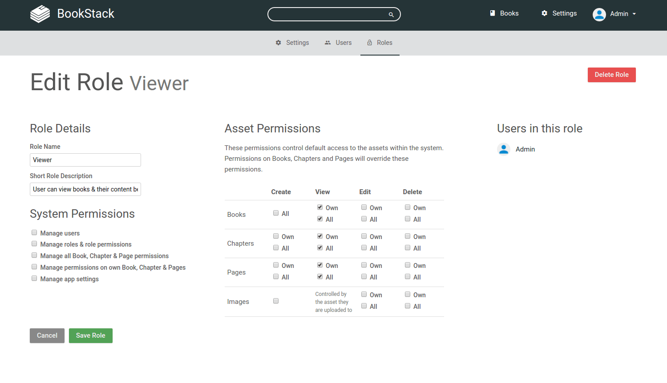This screenshot has height=383, width=667.
Task: Open the Users tab
Action: (338, 43)
